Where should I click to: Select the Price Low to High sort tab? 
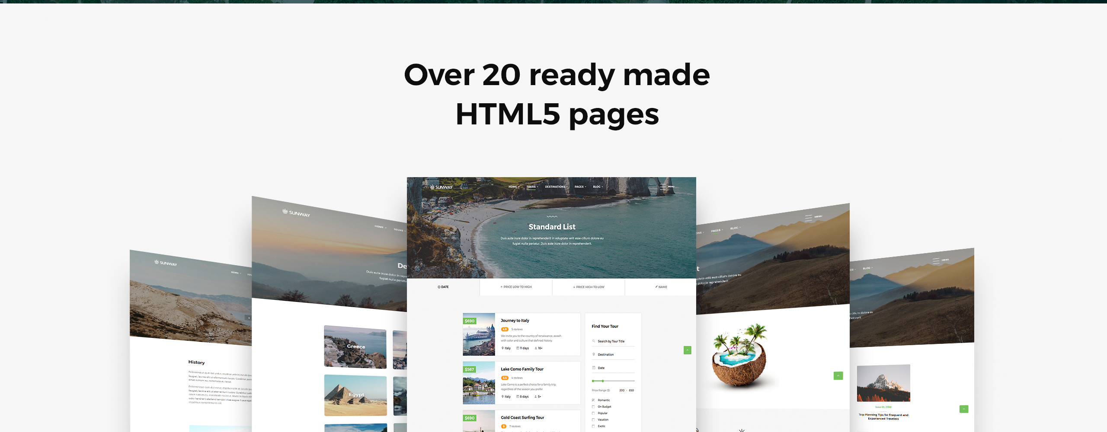tap(516, 287)
